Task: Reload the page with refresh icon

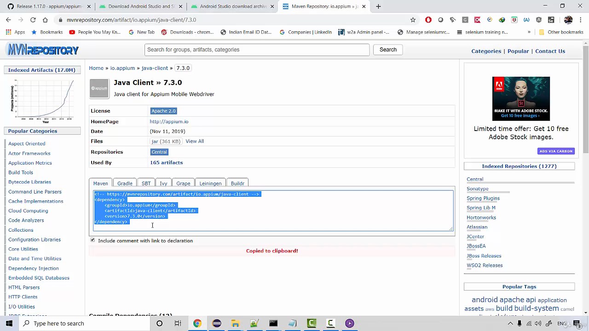Action: pyautogui.click(x=33, y=20)
